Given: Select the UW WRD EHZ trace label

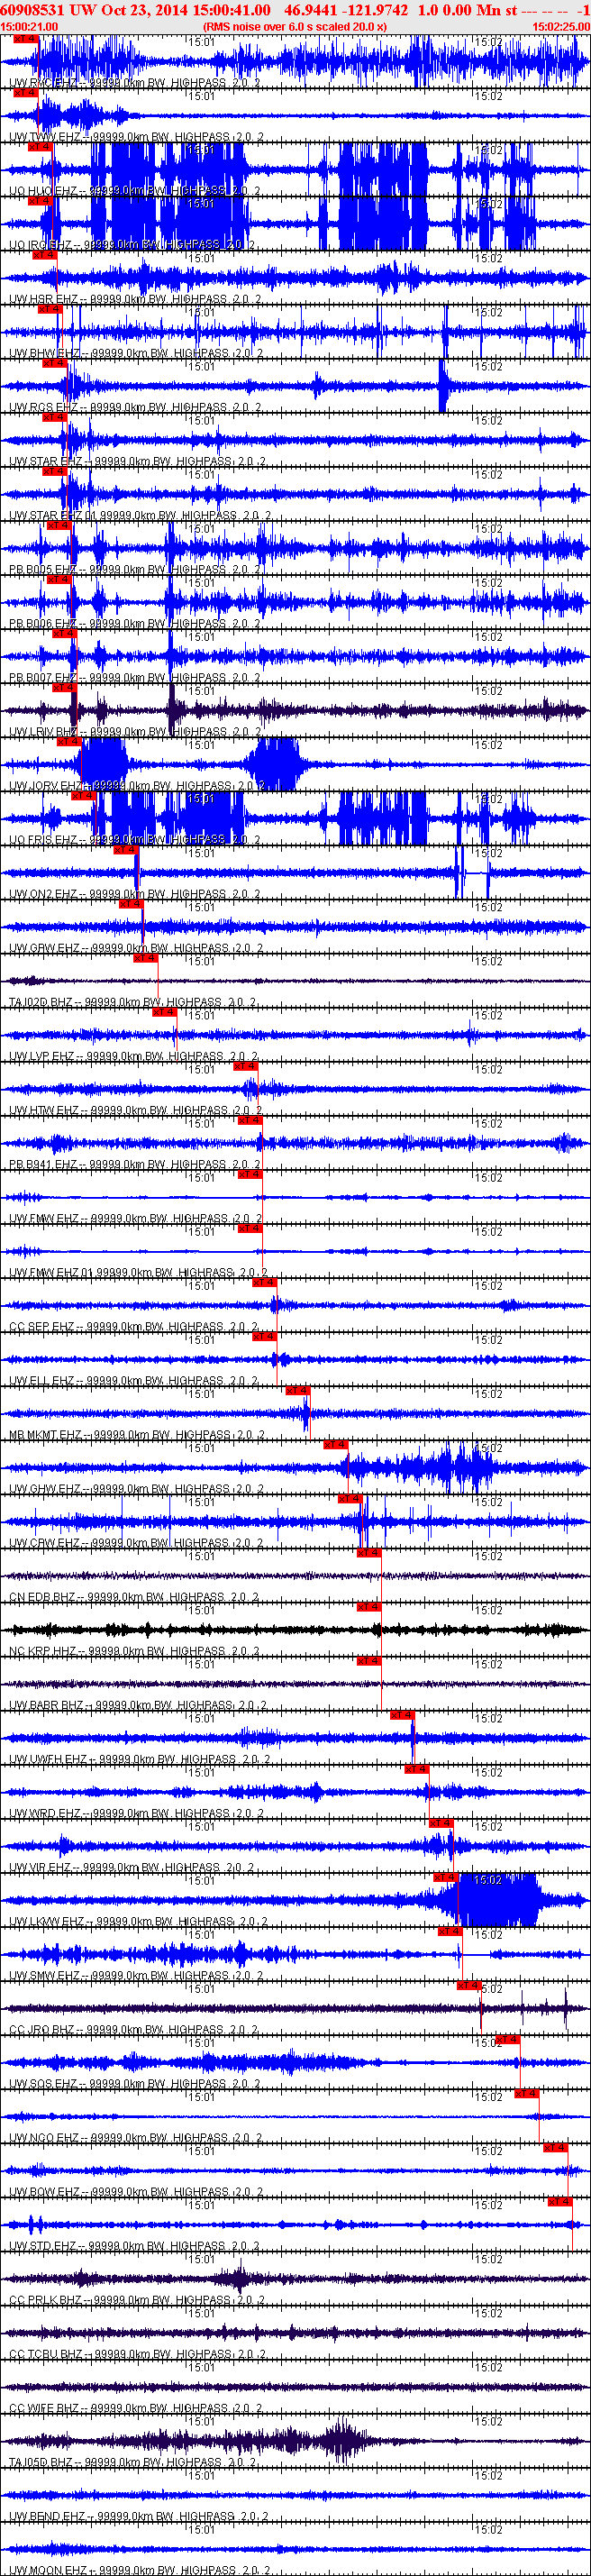Looking at the screenshot, I should (137, 1813).
